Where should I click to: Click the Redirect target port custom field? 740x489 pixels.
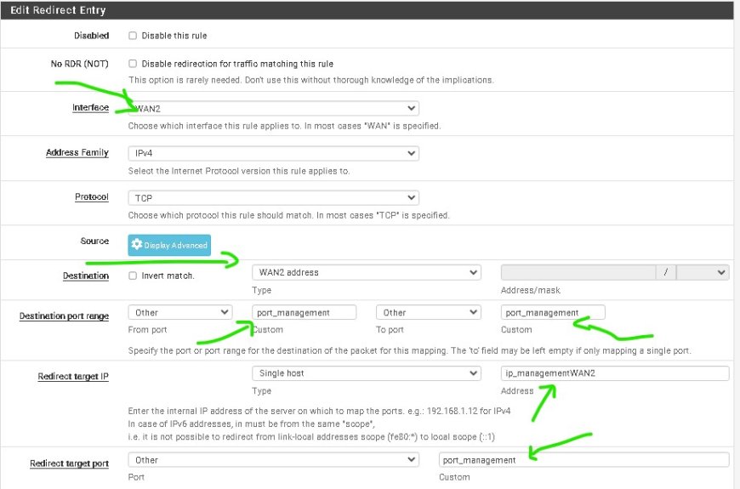click(x=583, y=460)
